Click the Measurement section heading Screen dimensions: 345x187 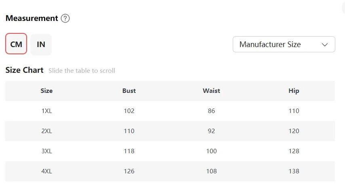[32, 18]
